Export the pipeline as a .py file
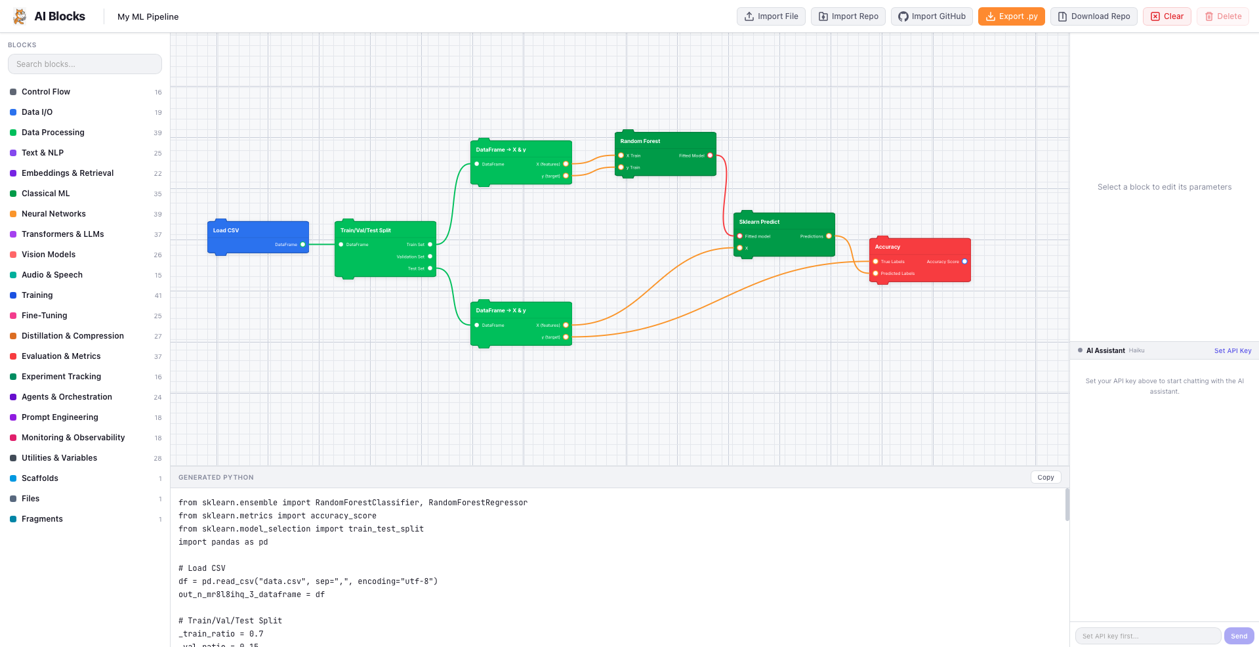 1012,16
